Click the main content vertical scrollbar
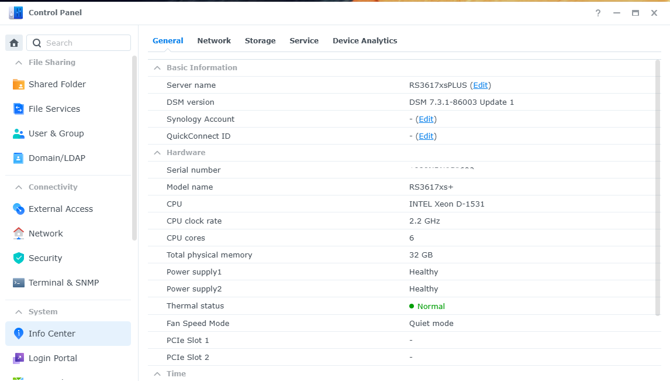670x381 pixels. [x=658, y=187]
